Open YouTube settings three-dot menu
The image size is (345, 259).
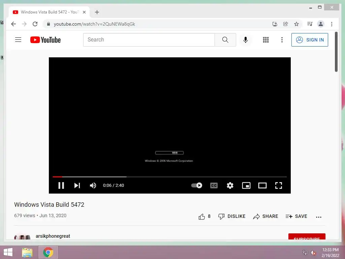pyautogui.click(x=282, y=40)
